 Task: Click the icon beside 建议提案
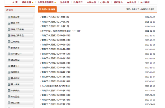[9, 60]
